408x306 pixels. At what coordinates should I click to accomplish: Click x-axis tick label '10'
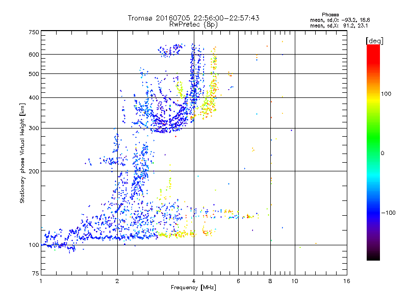[295, 281]
